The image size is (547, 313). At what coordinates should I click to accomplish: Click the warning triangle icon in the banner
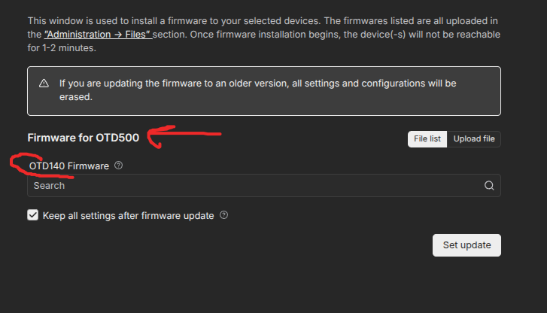click(44, 84)
